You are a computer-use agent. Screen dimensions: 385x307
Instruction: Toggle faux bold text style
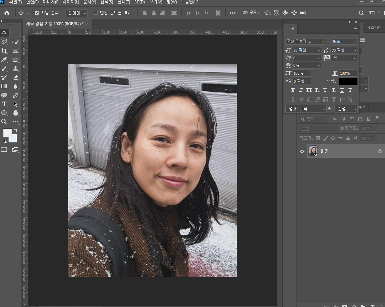[293, 90]
